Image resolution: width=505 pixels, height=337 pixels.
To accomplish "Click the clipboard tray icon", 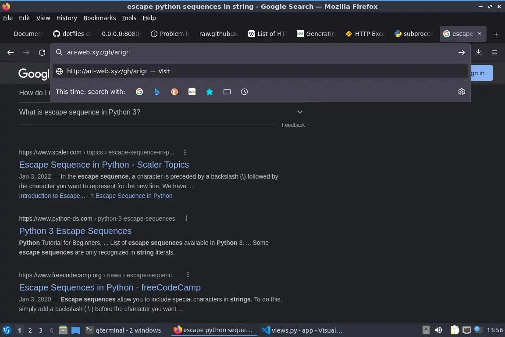I will tap(455, 330).
